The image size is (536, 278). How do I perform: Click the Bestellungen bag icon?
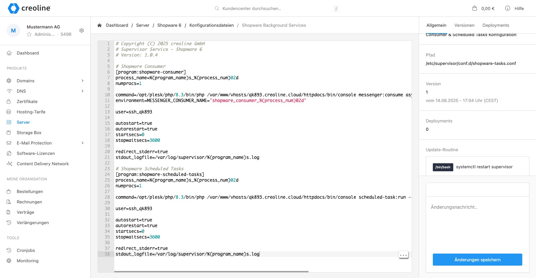tap(9, 191)
